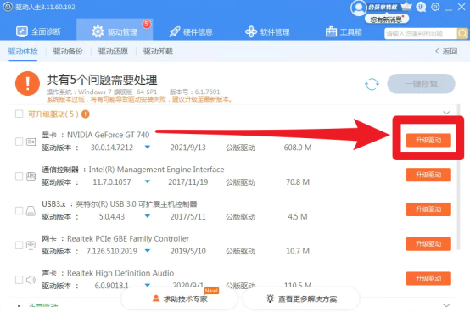Open version dropdown for 7.126.510.2019
The image size is (470, 312).
tap(148, 251)
